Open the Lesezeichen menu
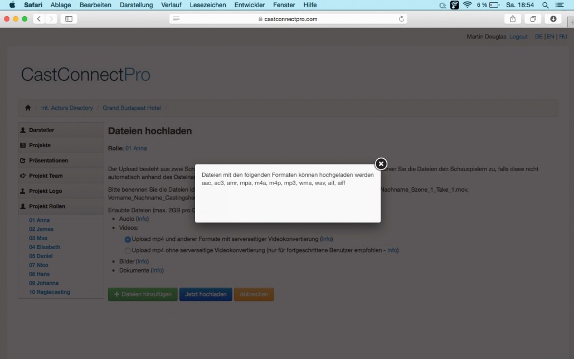 [x=207, y=5]
